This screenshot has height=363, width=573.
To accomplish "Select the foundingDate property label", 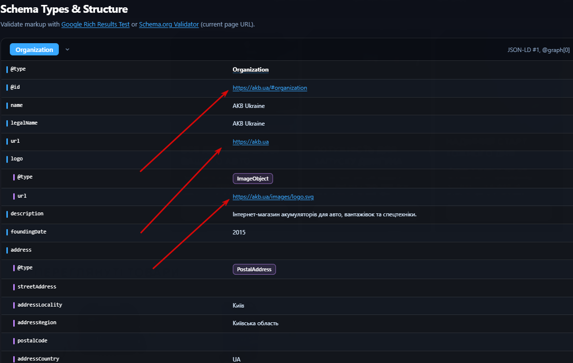I will [x=28, y=232].
